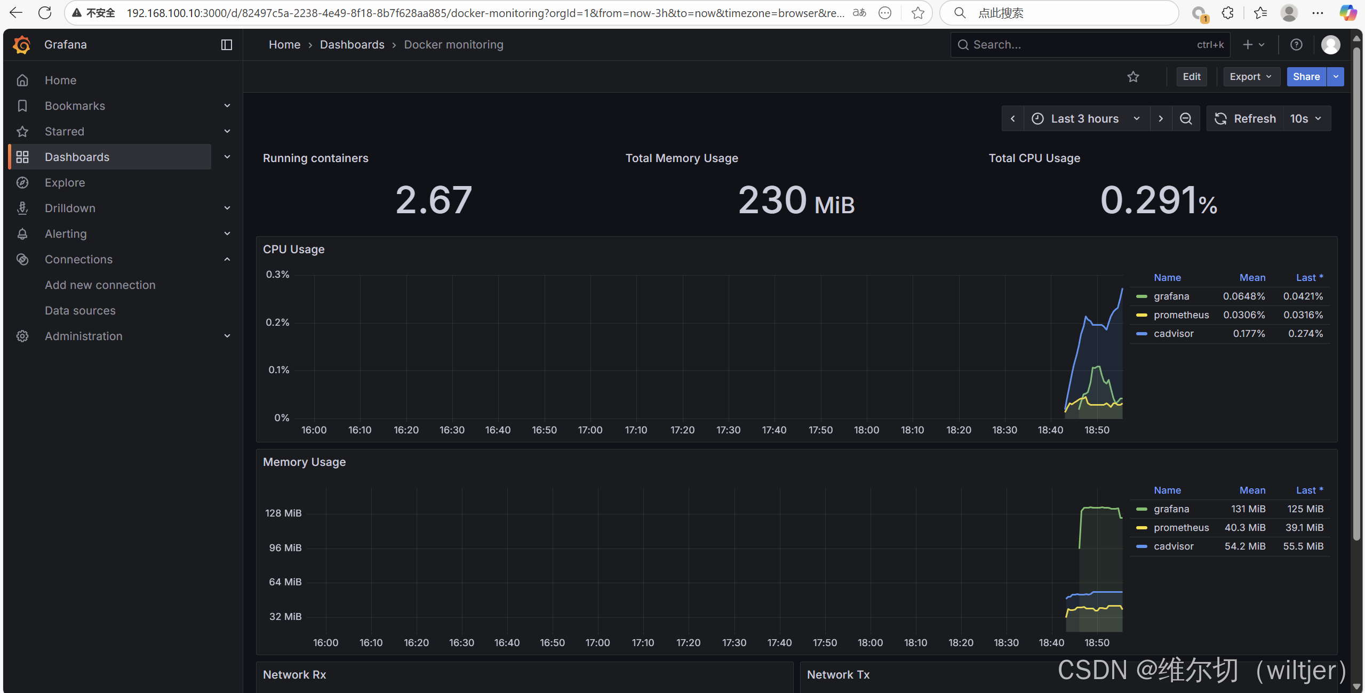Shift time range backward with left arrow
The image size is (1365, 693).
pos(1012,119)
